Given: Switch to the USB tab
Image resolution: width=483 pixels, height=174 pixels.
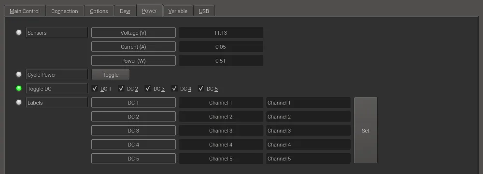Looking at the screenshot, I should pyautogui.click(x=204, y=11).
